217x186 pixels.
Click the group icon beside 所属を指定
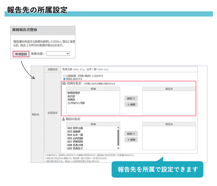[x=64, y=83]
